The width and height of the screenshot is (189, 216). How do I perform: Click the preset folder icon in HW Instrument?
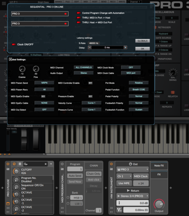pos(112,169)
